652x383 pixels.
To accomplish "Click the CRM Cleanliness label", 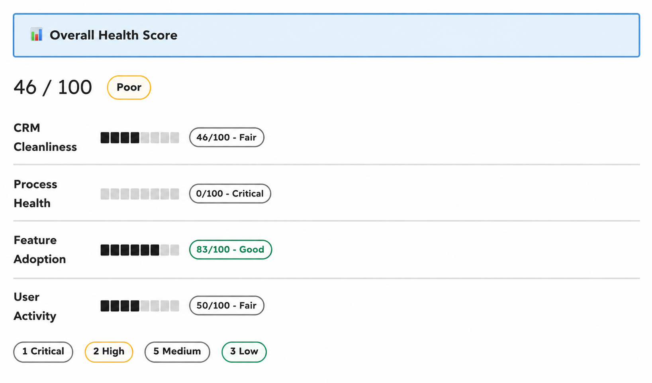I will (45, 137).
